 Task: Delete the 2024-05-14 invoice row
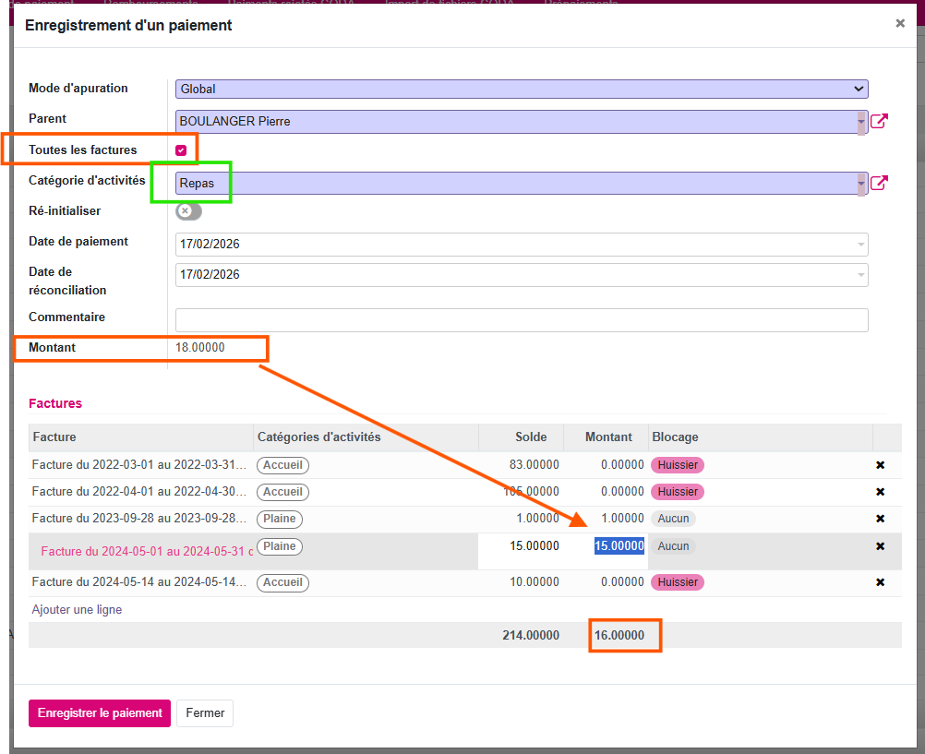coord(880,582)
